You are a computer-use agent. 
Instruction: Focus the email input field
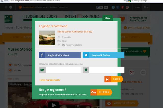63,70
